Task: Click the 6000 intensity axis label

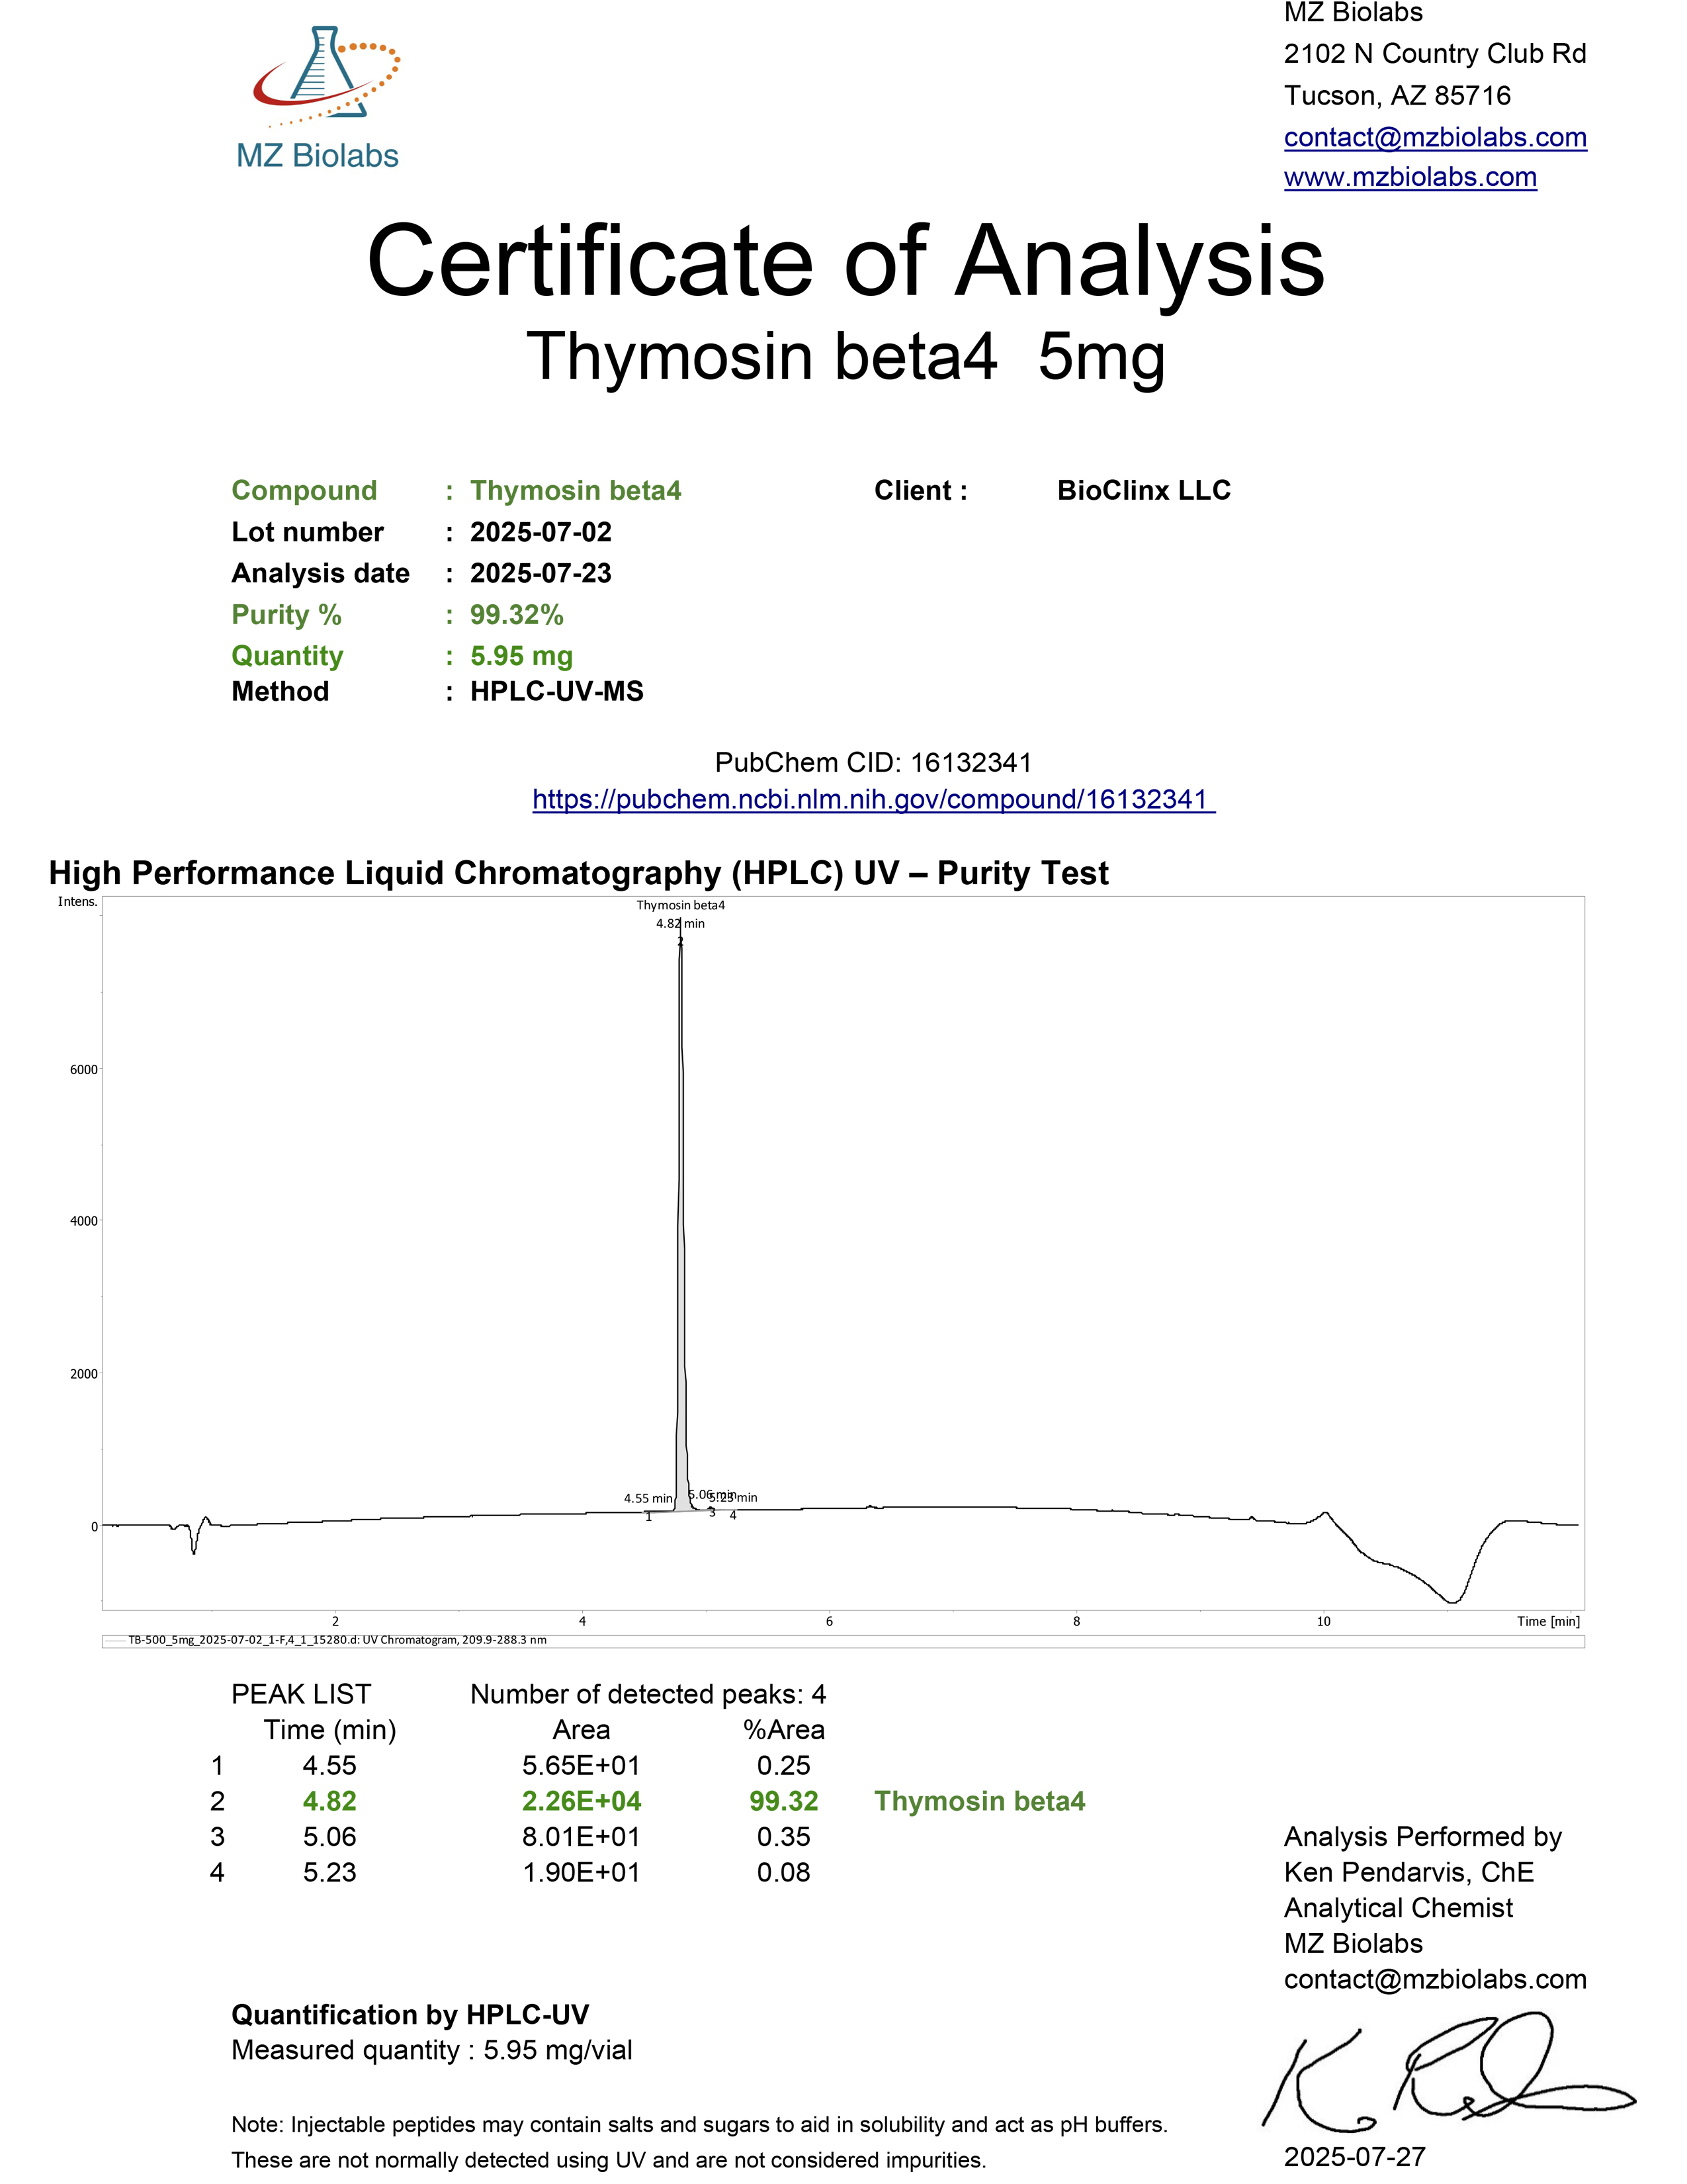Action: point(84,1069)
